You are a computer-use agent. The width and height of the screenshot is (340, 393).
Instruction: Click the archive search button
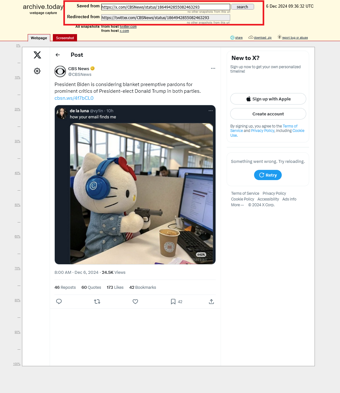coord(242,7)
